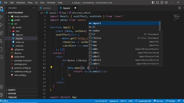Image resolution: width=184 pixels, height=103 pixels.
Task: Click the lightbulb code action icon
Action: [51, 67]
